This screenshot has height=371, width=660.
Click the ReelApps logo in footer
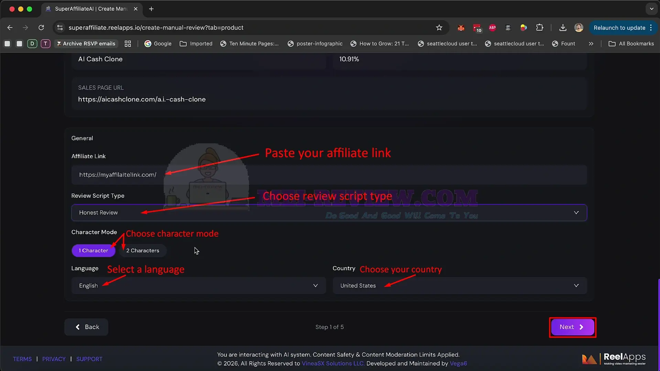pos(614,359)
